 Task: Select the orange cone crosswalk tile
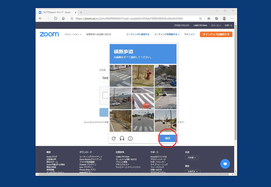(x=143, y=98)
